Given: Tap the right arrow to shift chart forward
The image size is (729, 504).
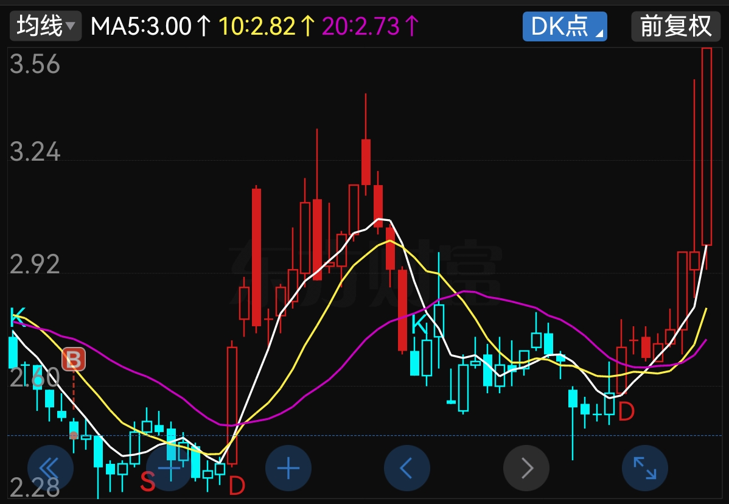Looking at the screenshot, I should pyautogui.click(x=526, y=467).
